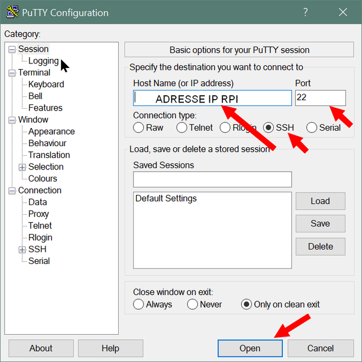Image resolution: width=362 pixels, height=362 pixels.
Task: Open the Window category
Action: [33, 120]
